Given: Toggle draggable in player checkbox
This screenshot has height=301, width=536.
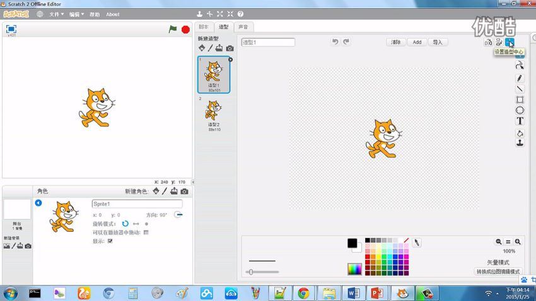Looking at the screenshot, I should point(146,232).
